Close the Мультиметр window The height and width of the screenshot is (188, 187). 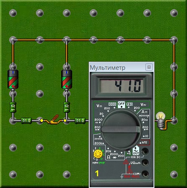pyautogui.click(x=149, y=67)
